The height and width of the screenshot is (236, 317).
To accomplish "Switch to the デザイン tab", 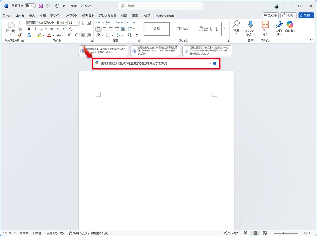I will click(x=55, y=15).
